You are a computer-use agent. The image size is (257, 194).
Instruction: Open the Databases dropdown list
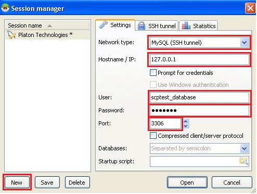pos(244,148)
